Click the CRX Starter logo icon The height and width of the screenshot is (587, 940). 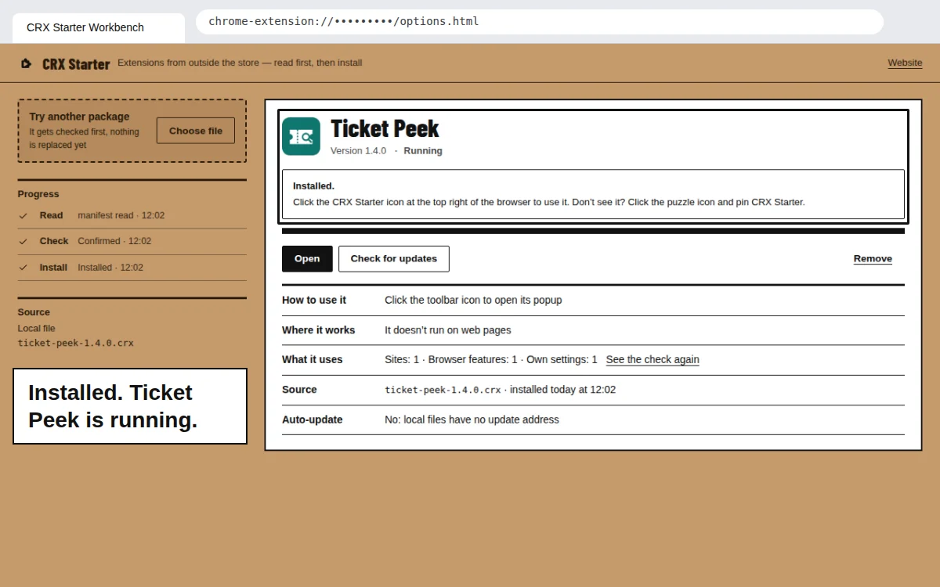tap(26, 63)
